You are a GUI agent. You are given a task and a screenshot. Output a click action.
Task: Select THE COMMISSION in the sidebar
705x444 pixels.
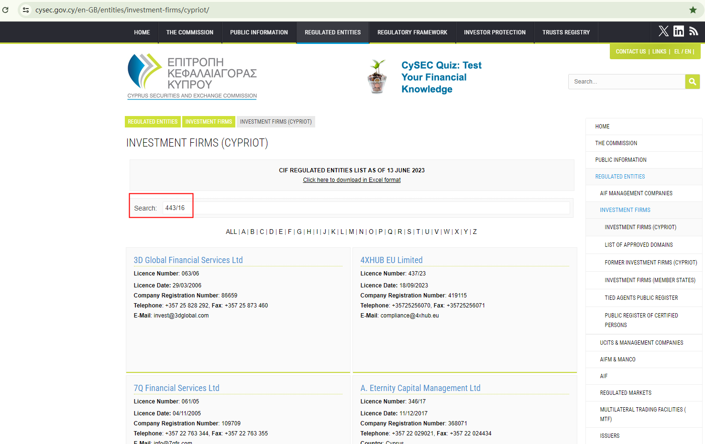(x=644, y=143)
